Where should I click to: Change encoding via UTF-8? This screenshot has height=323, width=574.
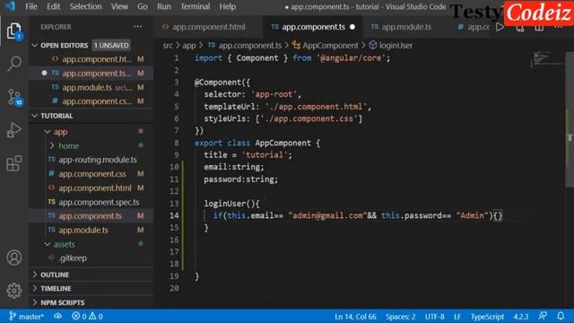(434, 316)
